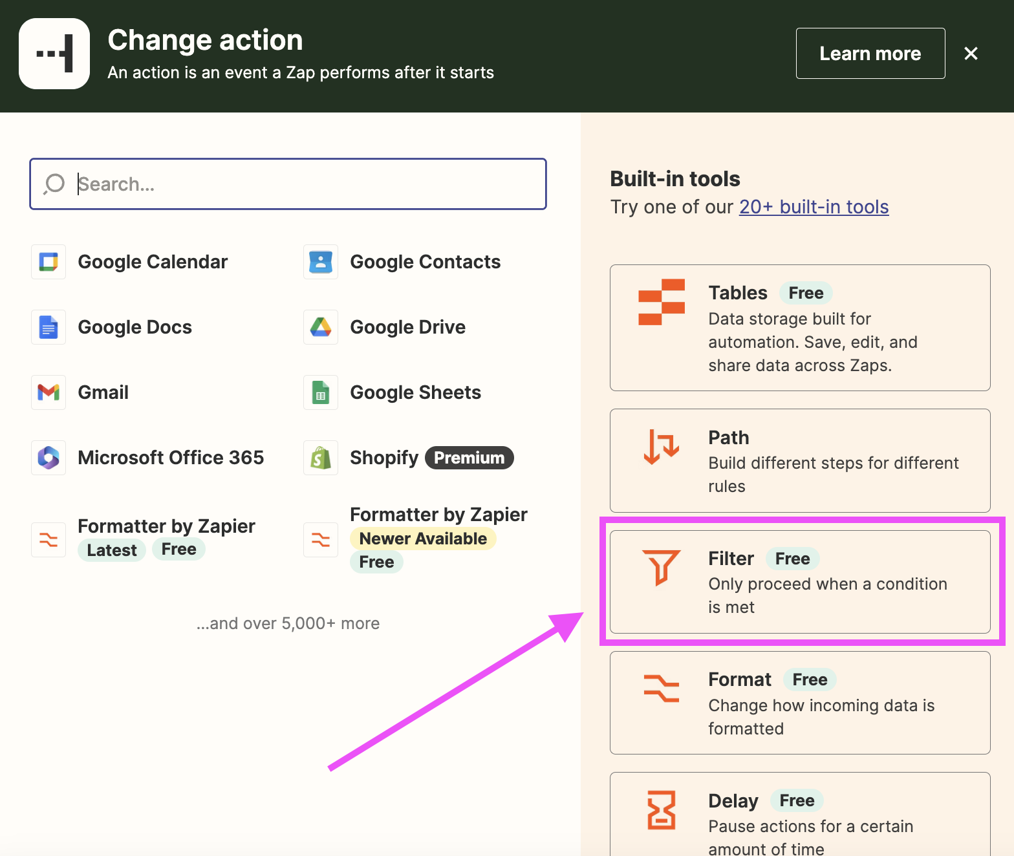Click the Google Docs app icon
Viewport: 1014px width, 856px height.
click(49, 327)
